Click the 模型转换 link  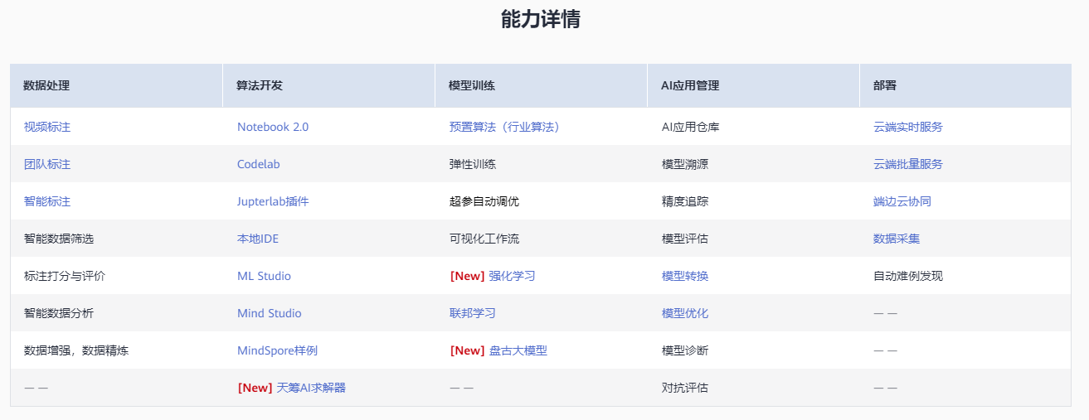685,276
